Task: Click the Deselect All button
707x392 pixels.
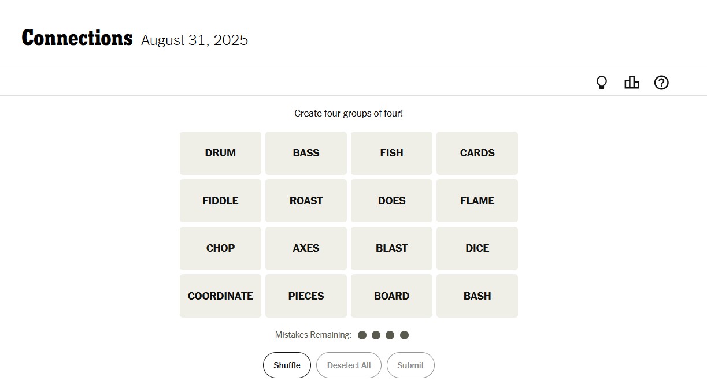Action: 349,365
